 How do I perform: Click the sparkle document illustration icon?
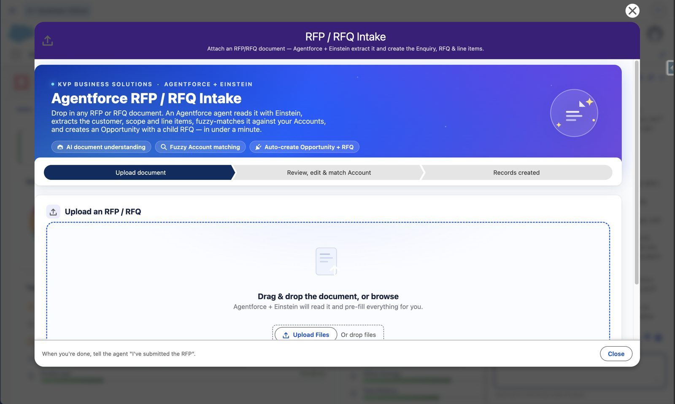tap(574, 113)
